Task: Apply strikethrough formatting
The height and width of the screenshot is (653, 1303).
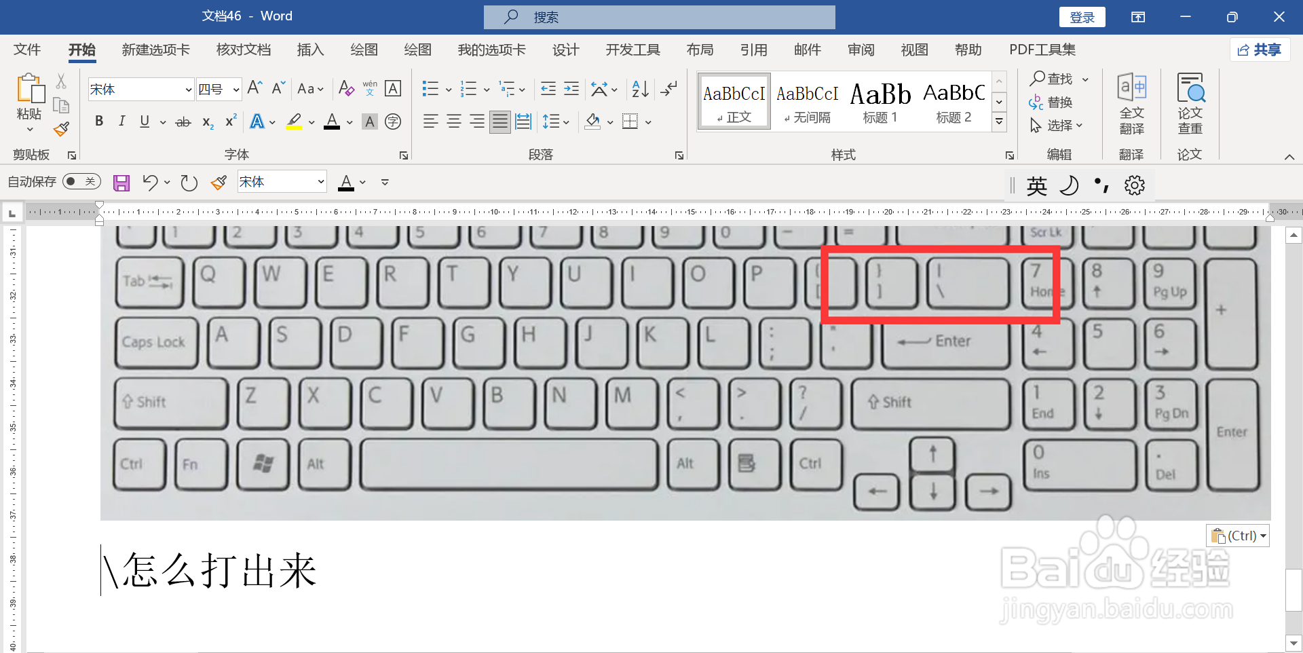Action: (183, 122)
